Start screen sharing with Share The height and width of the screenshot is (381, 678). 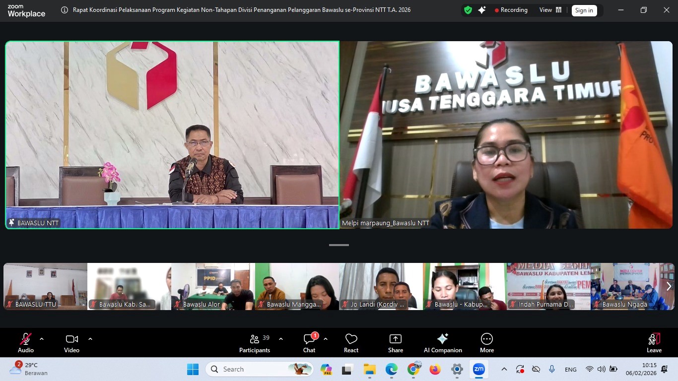click(x=396, y=343)
